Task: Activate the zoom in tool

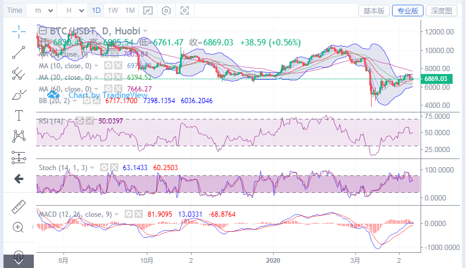Action: [x=19, y=227]
